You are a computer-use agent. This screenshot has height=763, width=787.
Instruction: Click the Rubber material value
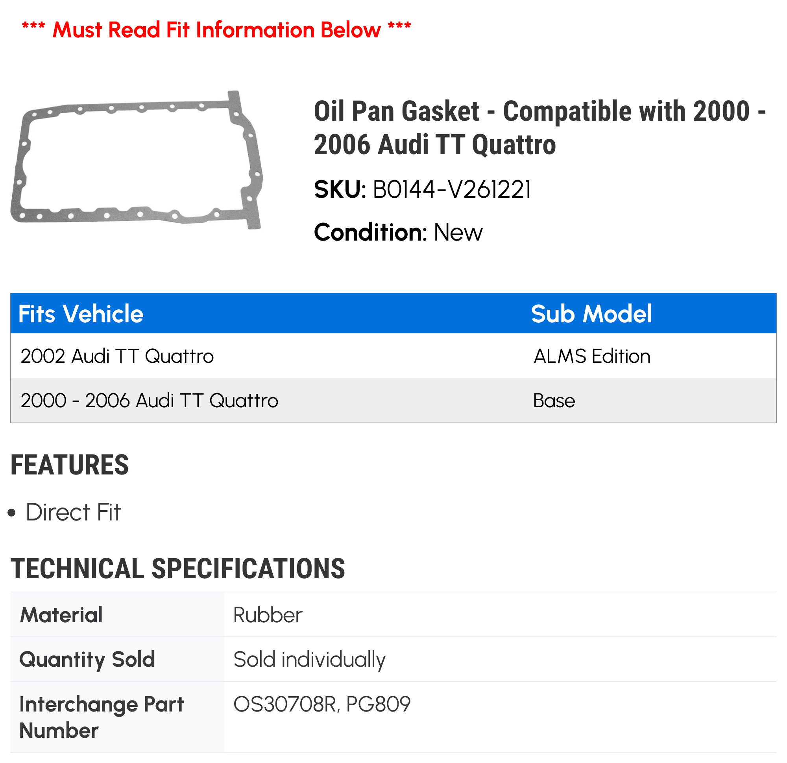268,615
